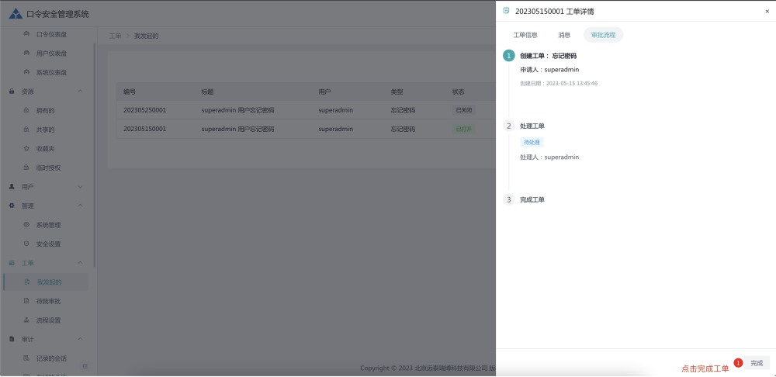Close the 工单详情 drawer
This screenshot has width=776, height=377.
(767, 12)
